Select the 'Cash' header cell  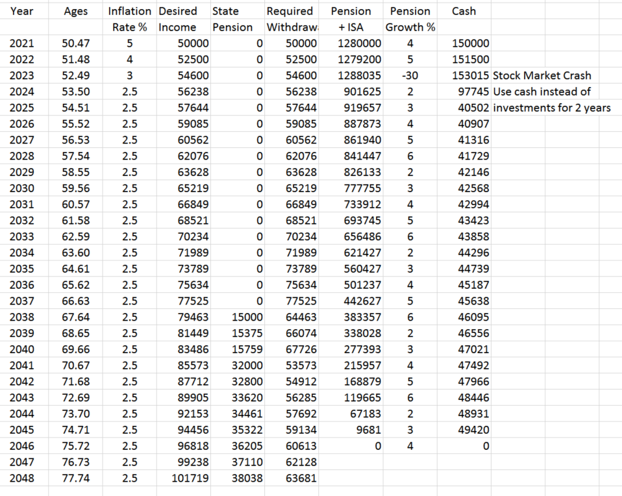click(x=464, y=11)
